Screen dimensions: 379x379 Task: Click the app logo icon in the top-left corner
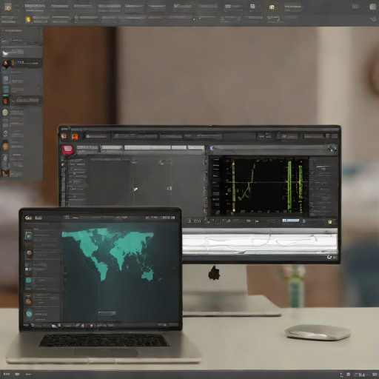tap(8, 7)
